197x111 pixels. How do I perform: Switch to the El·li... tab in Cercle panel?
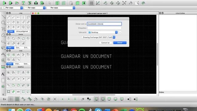coord(26,48)
